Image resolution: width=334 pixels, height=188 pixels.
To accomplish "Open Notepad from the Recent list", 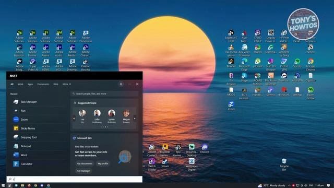I will [x=39, y=146].
